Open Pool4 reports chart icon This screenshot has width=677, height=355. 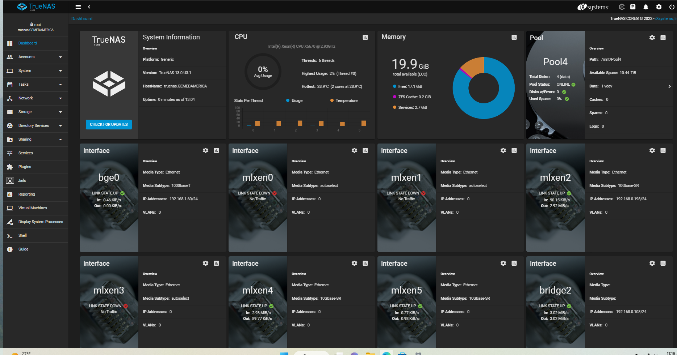[663, 38]
